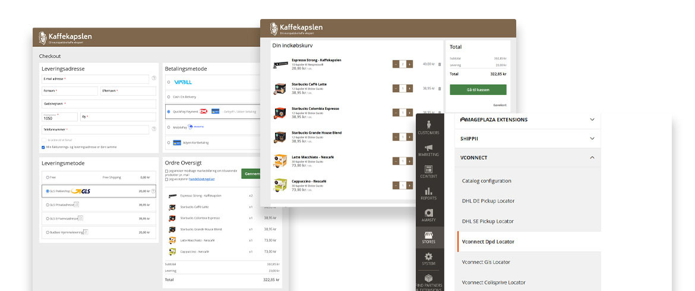Click info icon next to GLS Erhvervsadresse
Image resolution: width=695 pixels, height=291 pixels.
tap(81, 218)
